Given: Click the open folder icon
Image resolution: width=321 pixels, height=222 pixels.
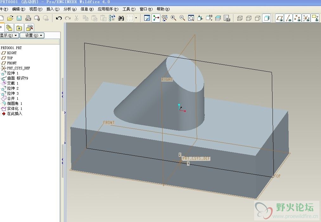Looking at the screenshot, I should coord(10,18).
